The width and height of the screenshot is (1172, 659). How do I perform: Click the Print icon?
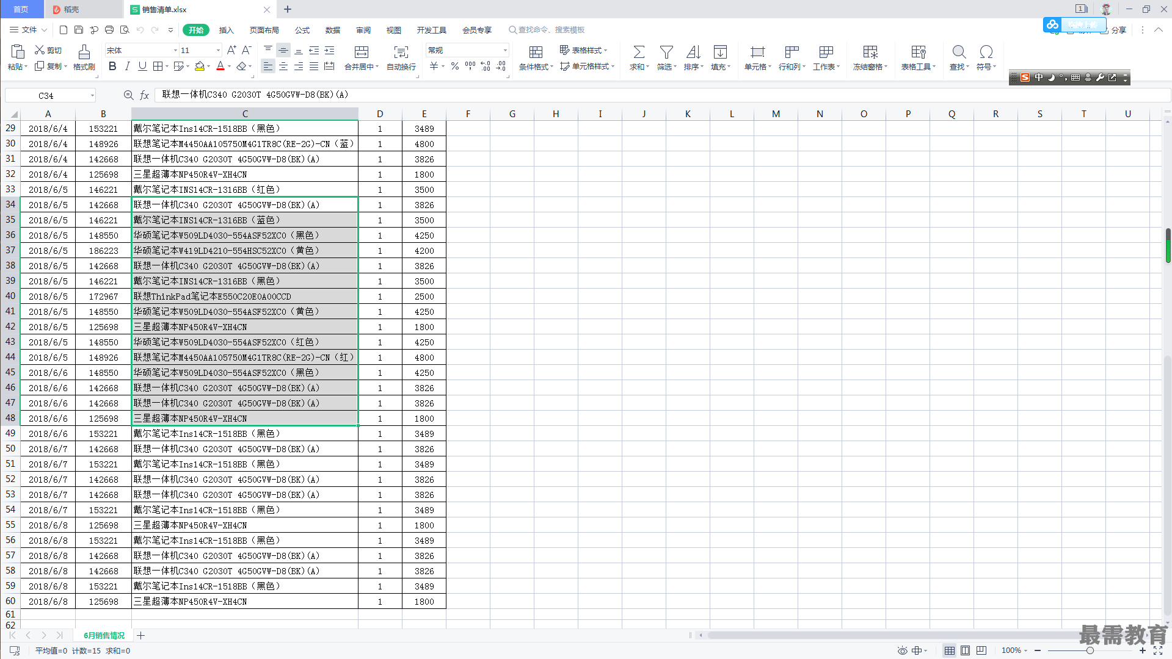pyautogui.click(x=109, y=30)
